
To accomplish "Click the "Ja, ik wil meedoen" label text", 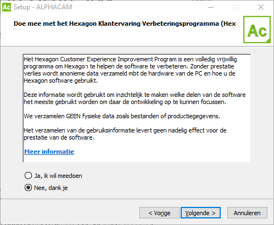I will tap(58, 176).
